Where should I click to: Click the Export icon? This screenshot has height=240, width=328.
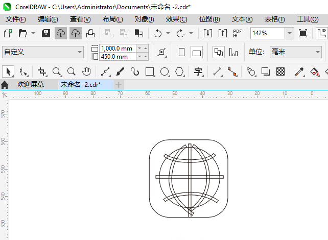point(223,33)
